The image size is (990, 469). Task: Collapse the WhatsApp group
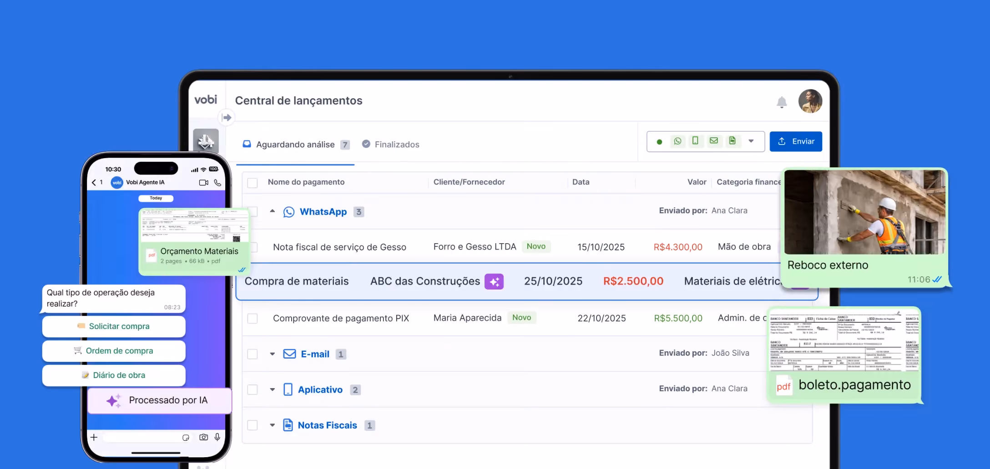273,211
